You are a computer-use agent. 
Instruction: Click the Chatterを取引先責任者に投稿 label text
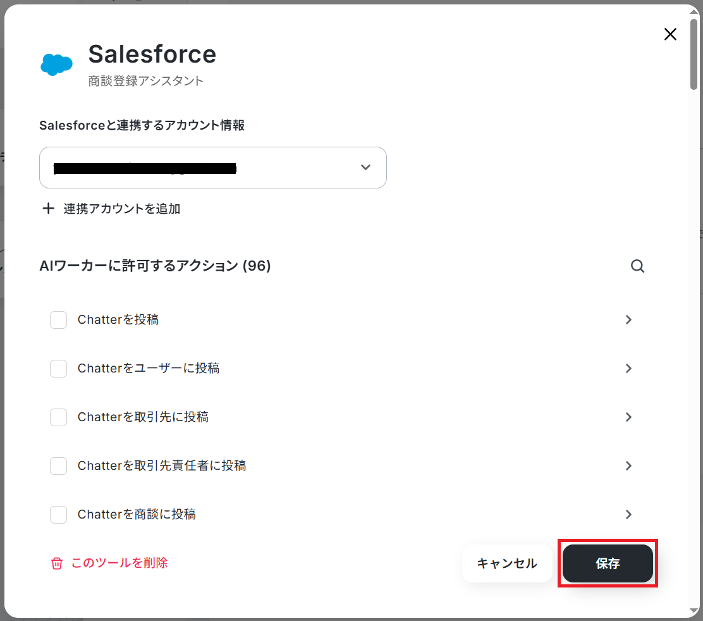(162, 466)
